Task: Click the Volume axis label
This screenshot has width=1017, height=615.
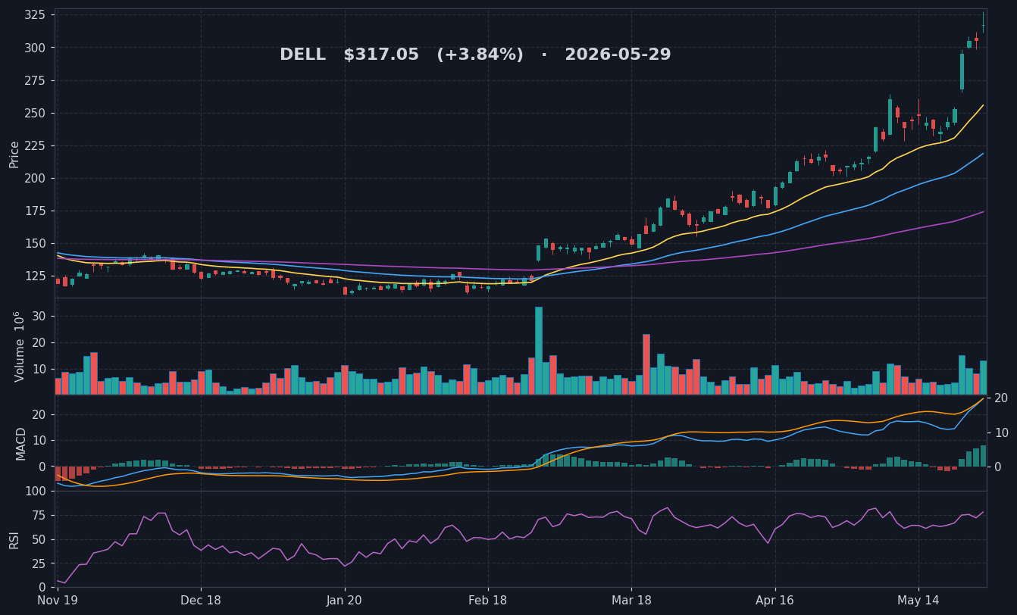Action: coord(18,346)
